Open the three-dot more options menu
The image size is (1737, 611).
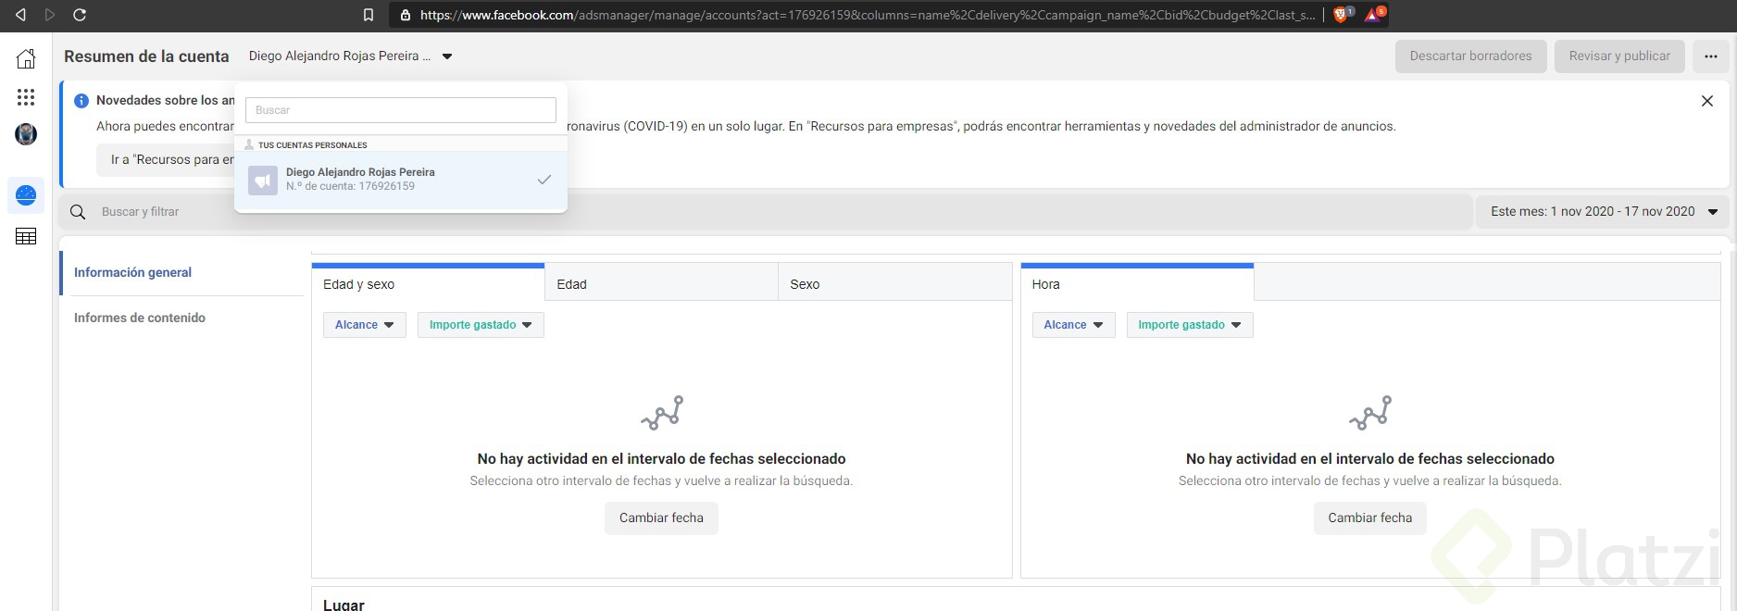(1710, 56)
